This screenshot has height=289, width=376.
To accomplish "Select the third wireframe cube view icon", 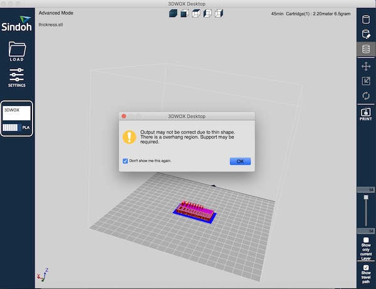I will [x=196, y=13].
